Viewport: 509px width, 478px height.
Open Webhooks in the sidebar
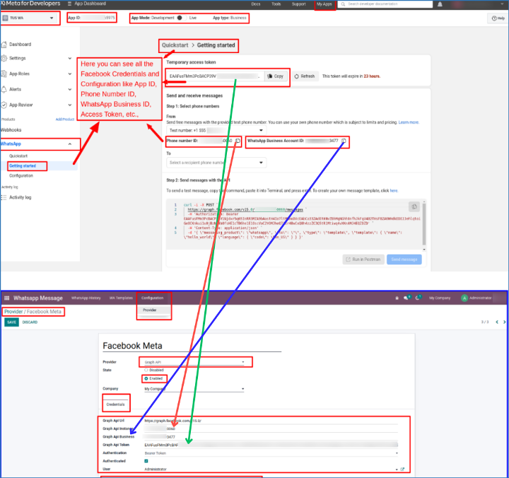[11, 130]
